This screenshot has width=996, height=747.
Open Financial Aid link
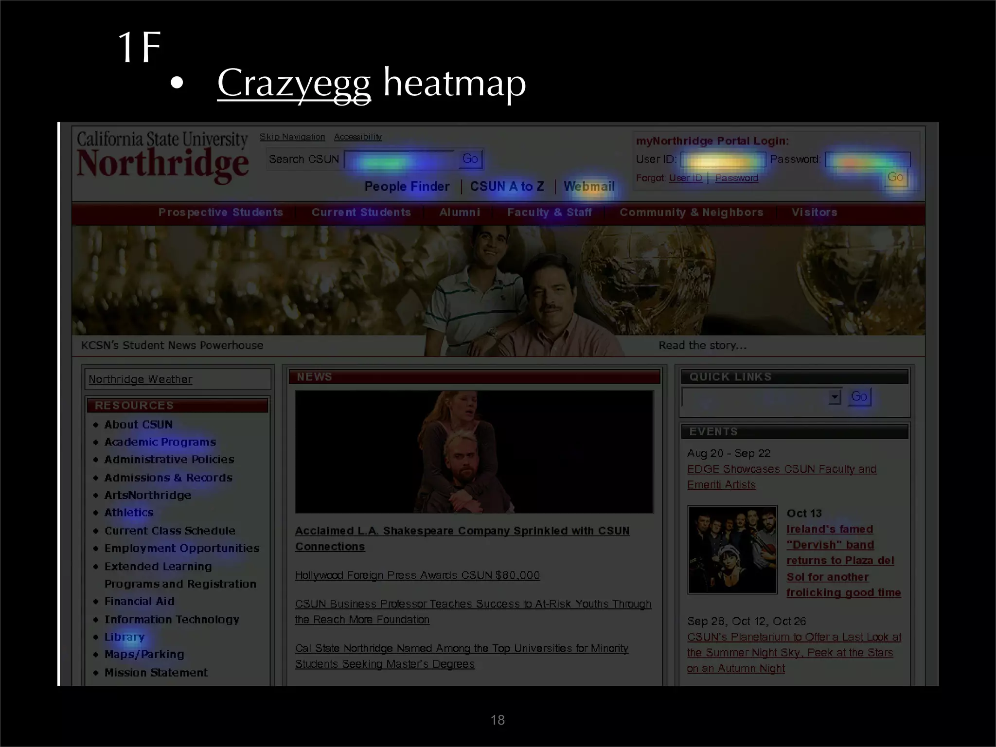coord(140,602)
